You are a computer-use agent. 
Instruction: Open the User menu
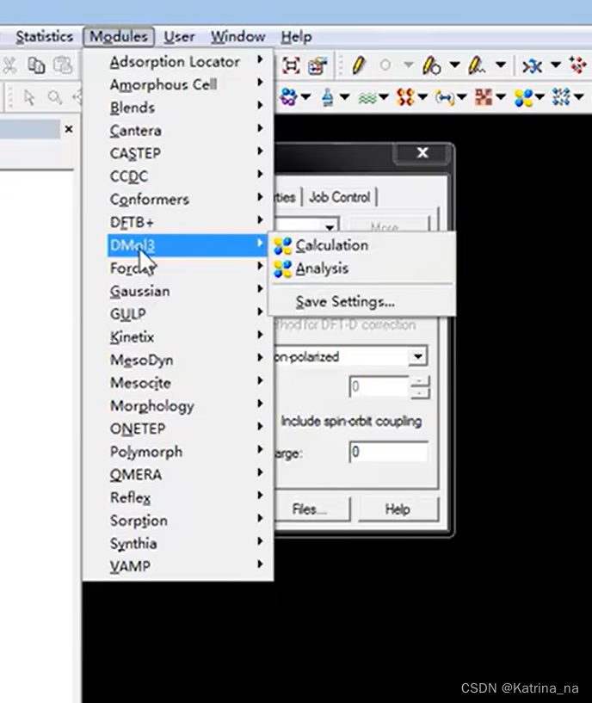pos(179,37)
